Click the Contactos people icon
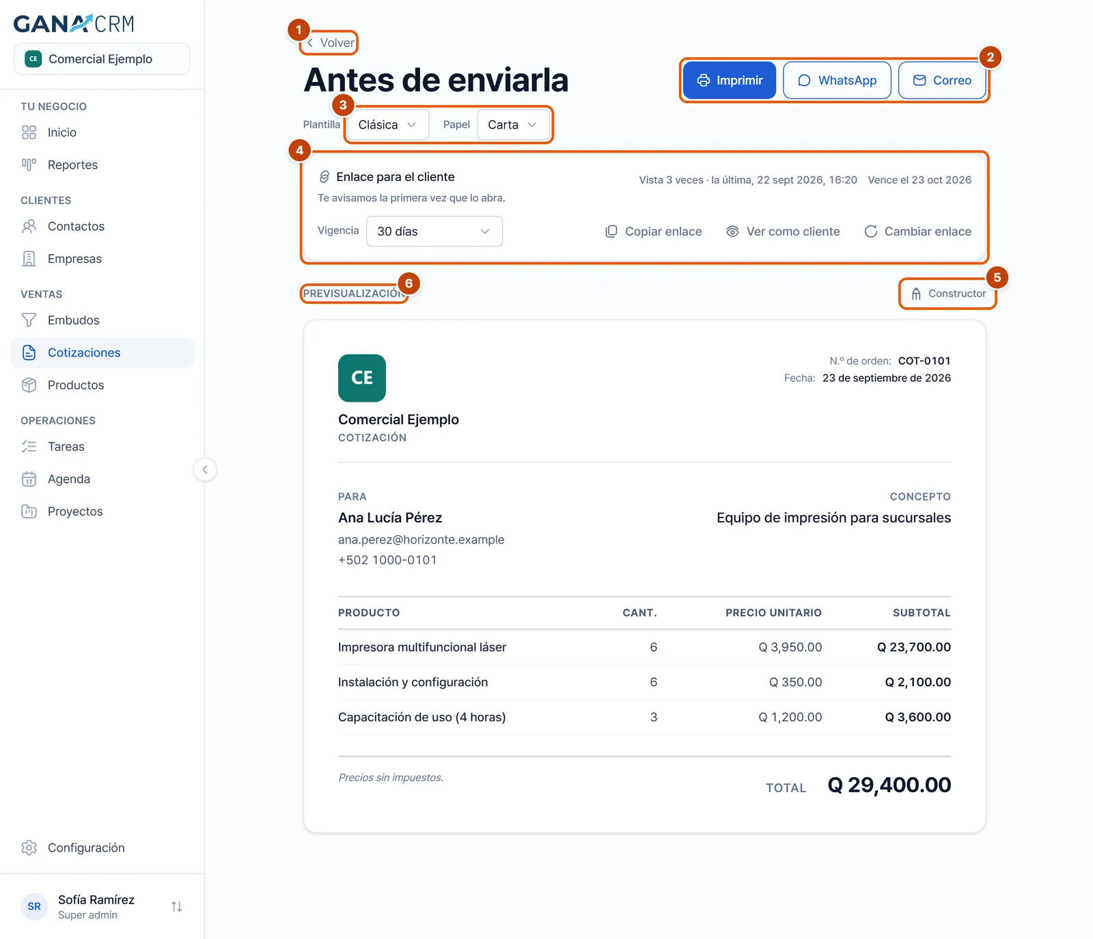Screen dimensions: 1093x939 click(29, 226)
